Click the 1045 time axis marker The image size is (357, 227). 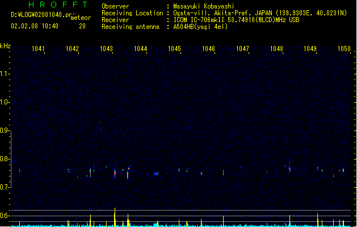tap(174, 48)
